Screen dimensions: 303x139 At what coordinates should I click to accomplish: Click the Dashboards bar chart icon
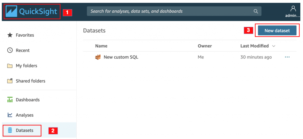pyautogui.click(x=10, y=100)
